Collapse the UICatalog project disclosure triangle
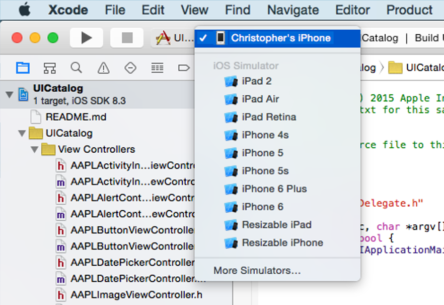 tap(10, 94)
